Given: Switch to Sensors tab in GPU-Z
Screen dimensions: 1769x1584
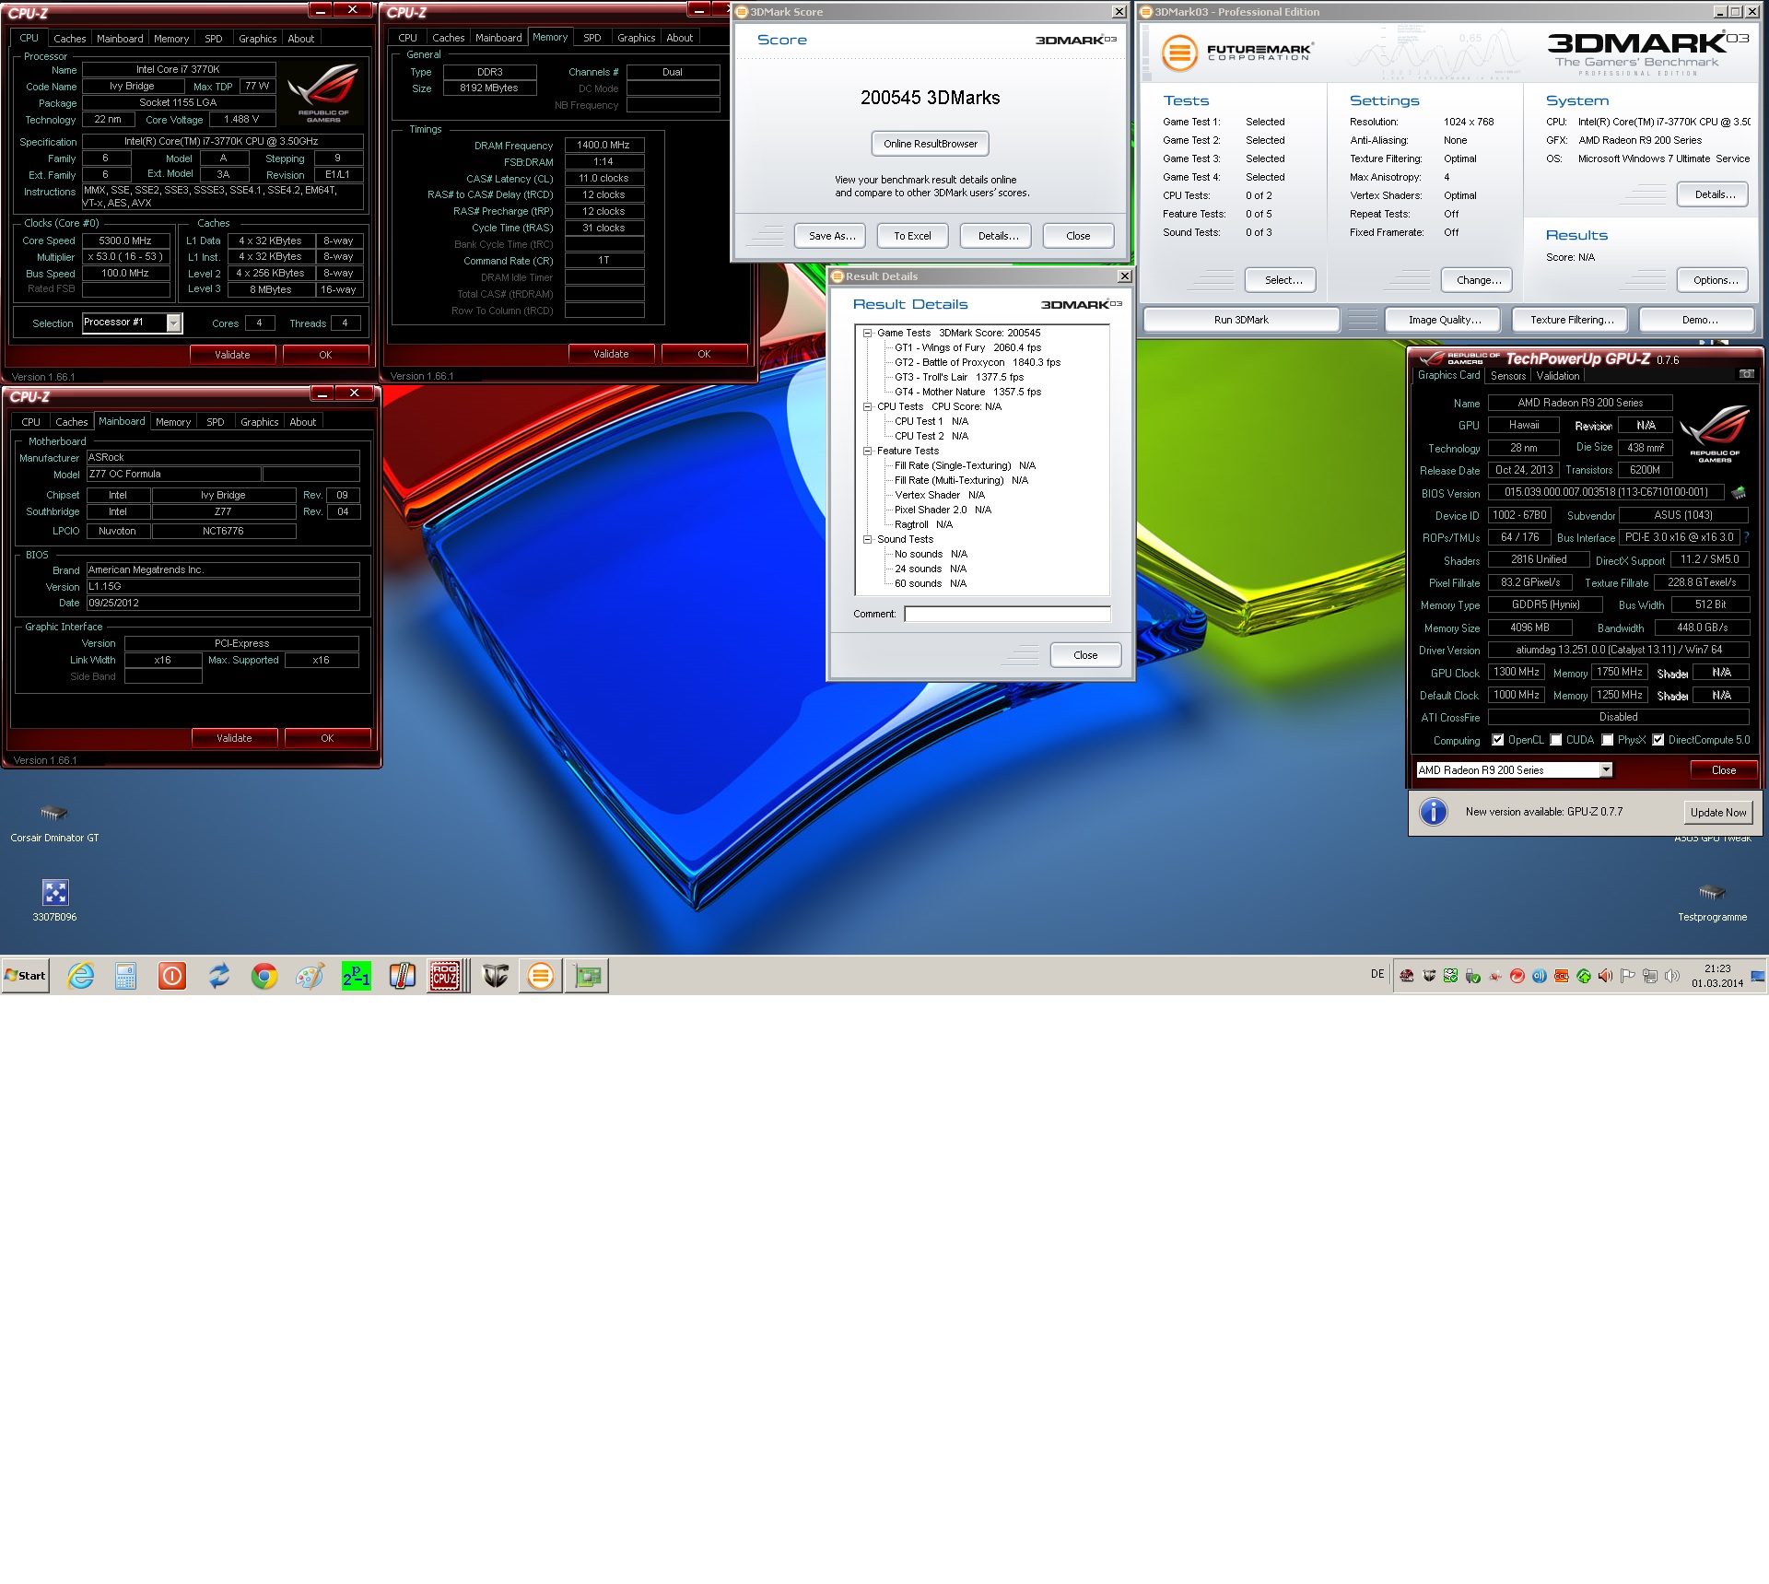Looking at the screenshot, I should pyautogui.click(x=1508, y=376).
